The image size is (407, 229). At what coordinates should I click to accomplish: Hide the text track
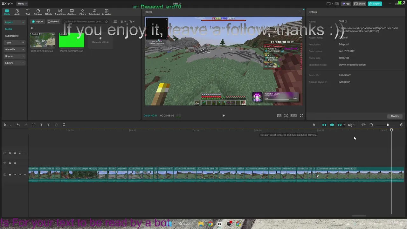pos(15,163)
